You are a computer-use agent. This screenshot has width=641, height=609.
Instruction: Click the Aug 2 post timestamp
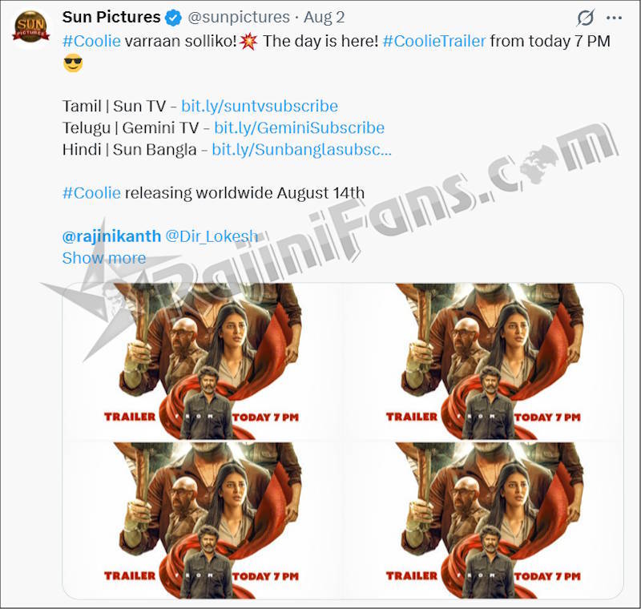click(x=325, y=18)
